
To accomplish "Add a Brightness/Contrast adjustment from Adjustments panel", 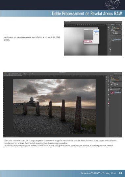I will point(112,83).
